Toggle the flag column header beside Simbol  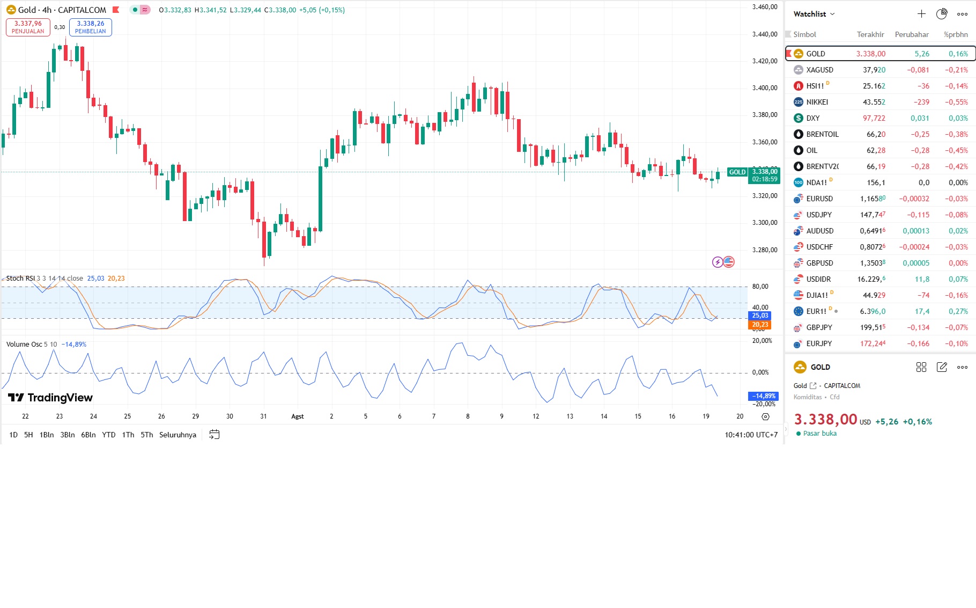pos(788,34)
